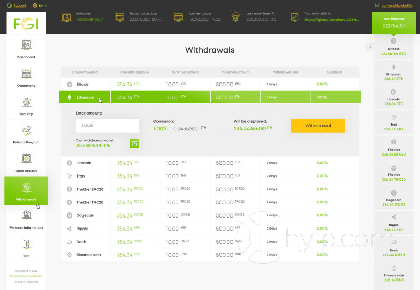Click the Food Global Investment footer link
Screen dimensions: 420x290
click(x=26, y=276)
